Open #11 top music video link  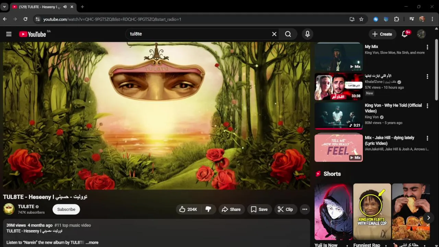73,225
